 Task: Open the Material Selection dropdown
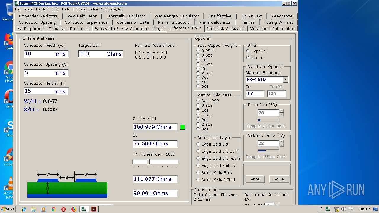click(285, 80)
